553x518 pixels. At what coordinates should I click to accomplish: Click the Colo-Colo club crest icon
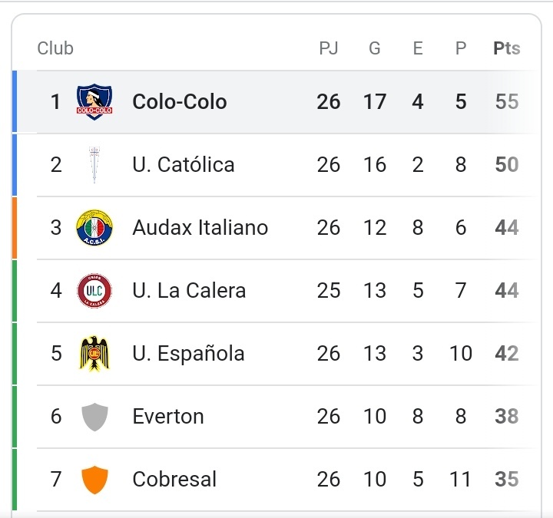94,101
